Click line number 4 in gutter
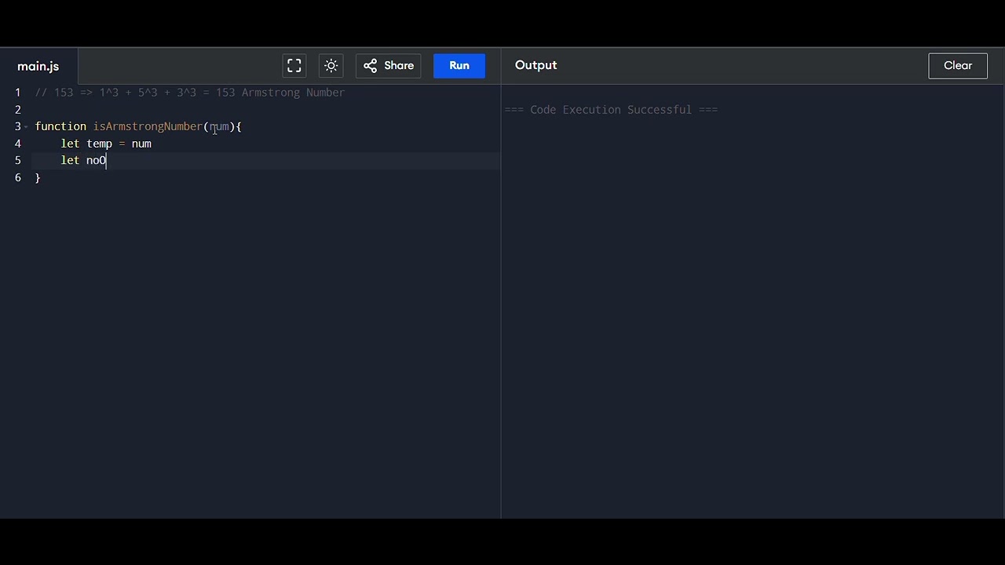The image size is (1005, 565). [x=17, y=144]
